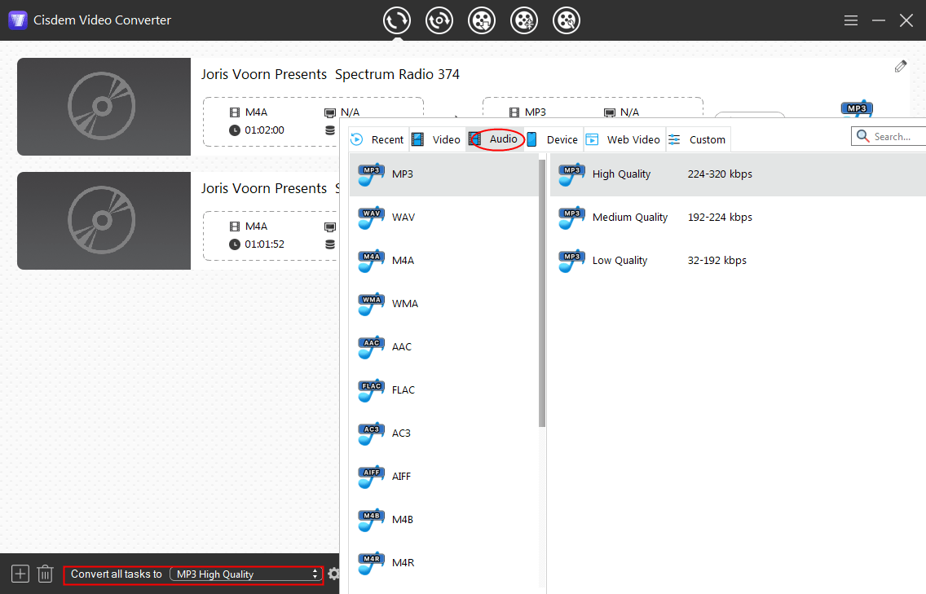Open the Convert section icon

(x=397, y=20)
